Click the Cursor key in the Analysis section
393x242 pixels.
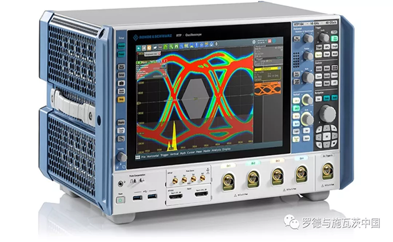tap(318, 69)
